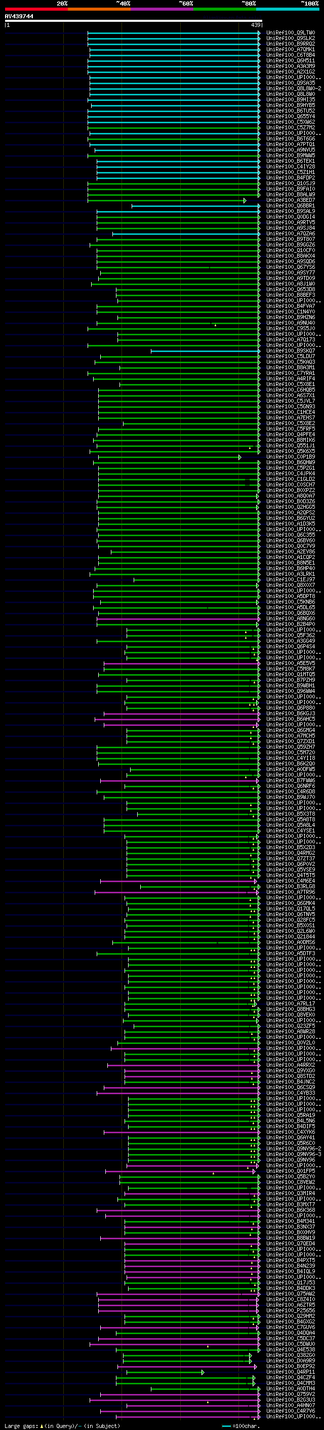Click the purple alignment bar for UniRef100_A8NG60
The height and width of the screenshot is (1430, 324).
point(178,618)
